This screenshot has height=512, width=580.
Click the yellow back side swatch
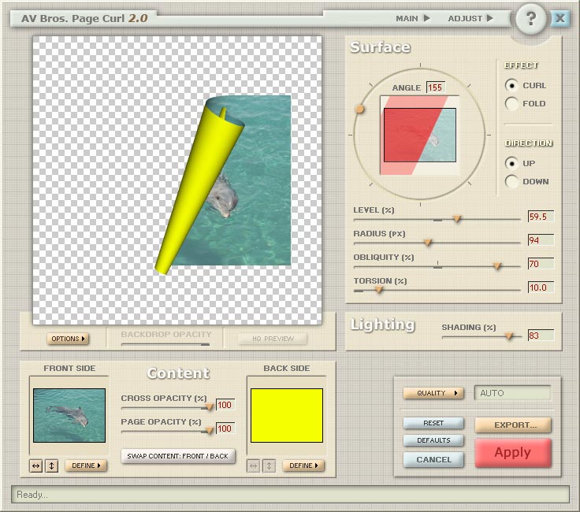287,415
